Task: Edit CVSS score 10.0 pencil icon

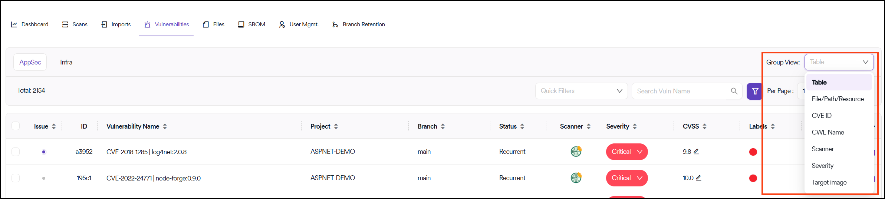Action: point(698,178)
